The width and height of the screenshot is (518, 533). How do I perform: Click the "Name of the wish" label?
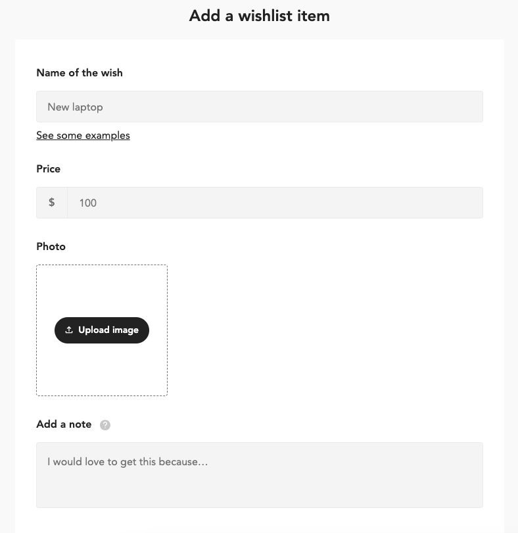80,73
